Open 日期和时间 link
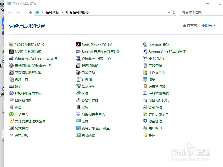This screenshot has width=223, height=167. click(x=23, y=100)
